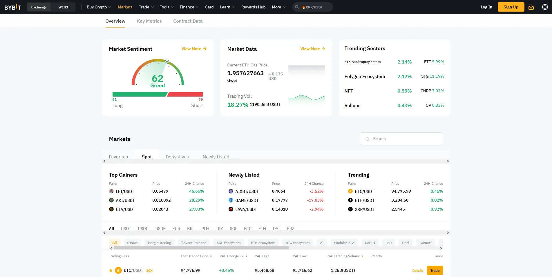The image size is (552, 277).
Task: Click the BTC/USDT Trade button
Action: [435, 270]
